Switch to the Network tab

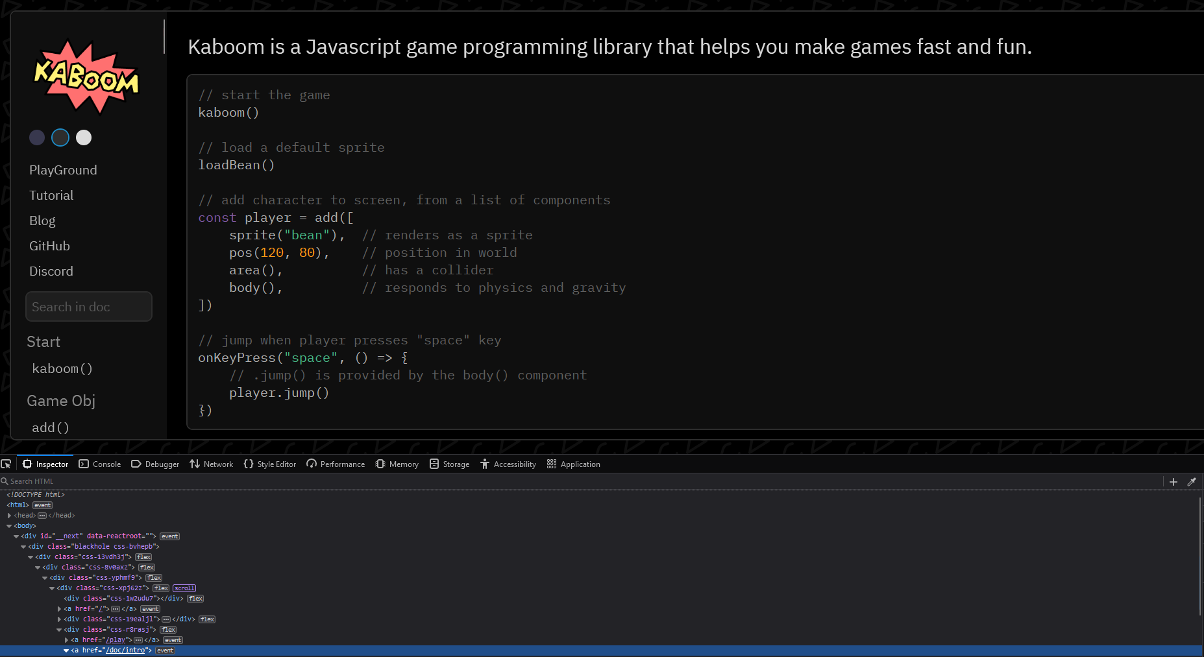pos(212,464)
